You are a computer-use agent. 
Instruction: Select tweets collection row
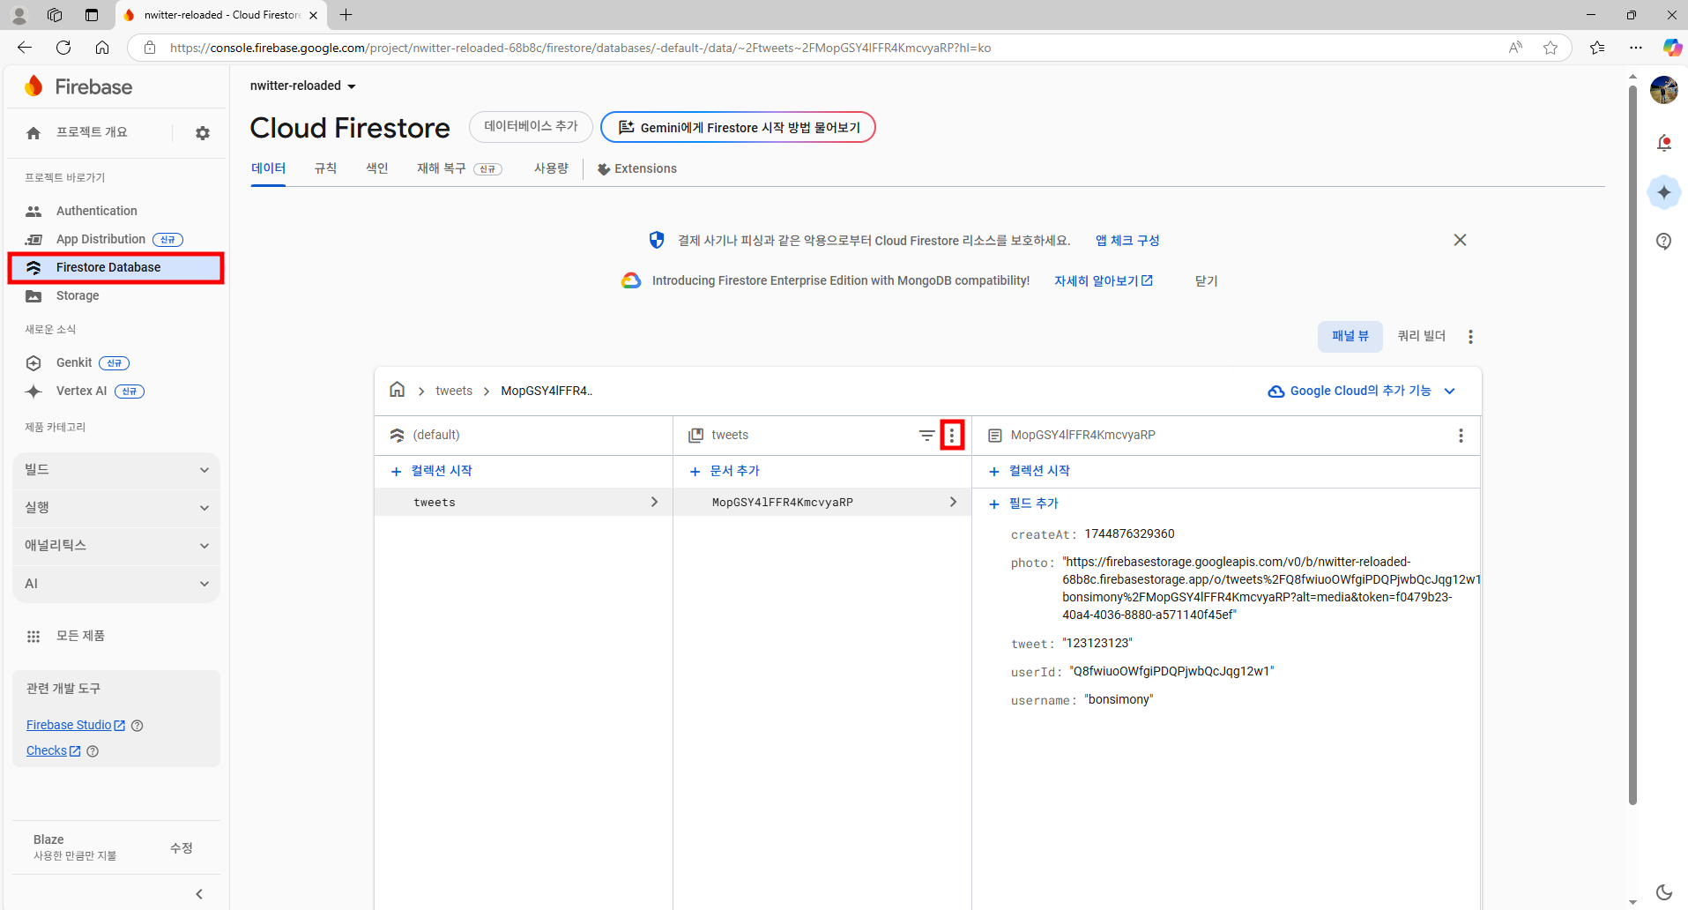pyautogui.click(x=524, y=502)
